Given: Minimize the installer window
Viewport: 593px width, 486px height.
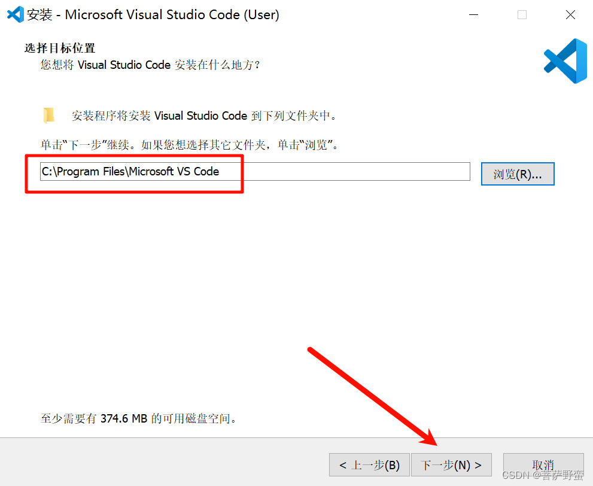Looking at the screenshot, I should point(473,15).
